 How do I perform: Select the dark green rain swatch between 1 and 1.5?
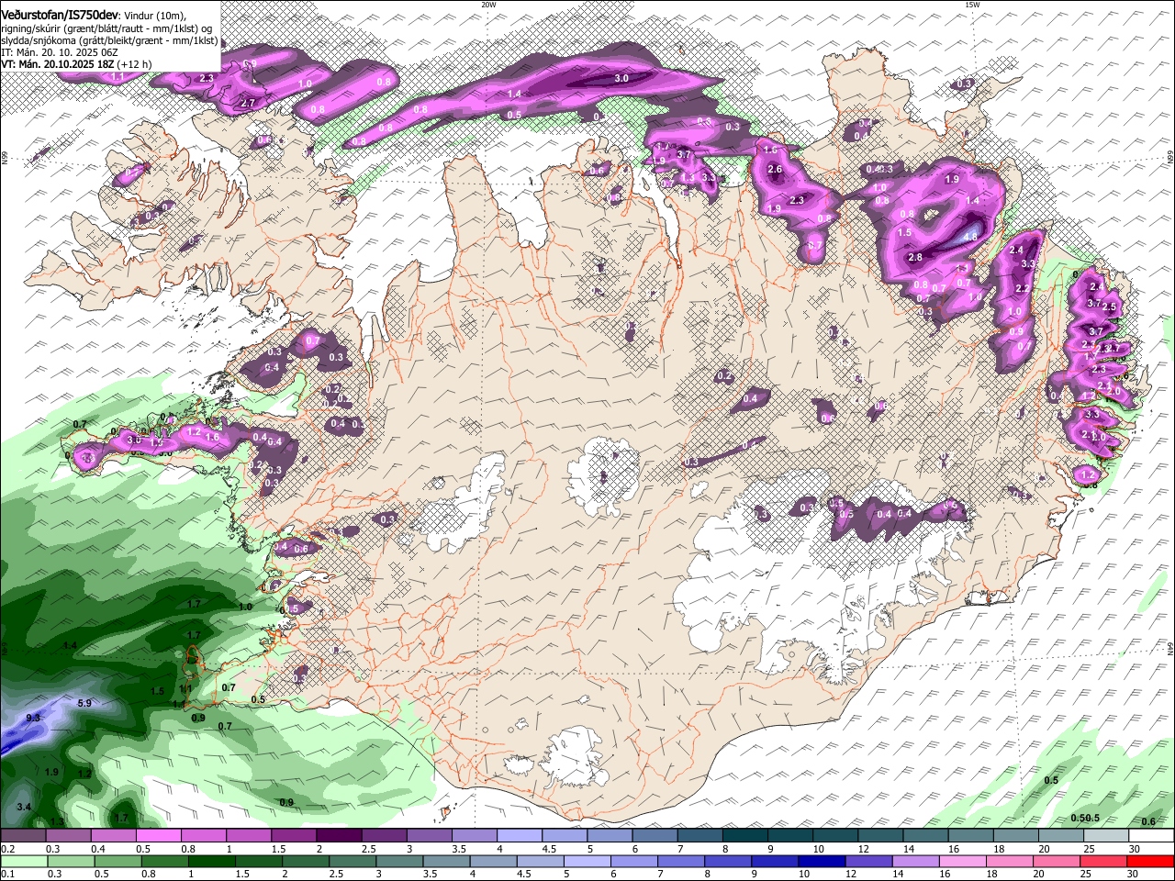210,861
